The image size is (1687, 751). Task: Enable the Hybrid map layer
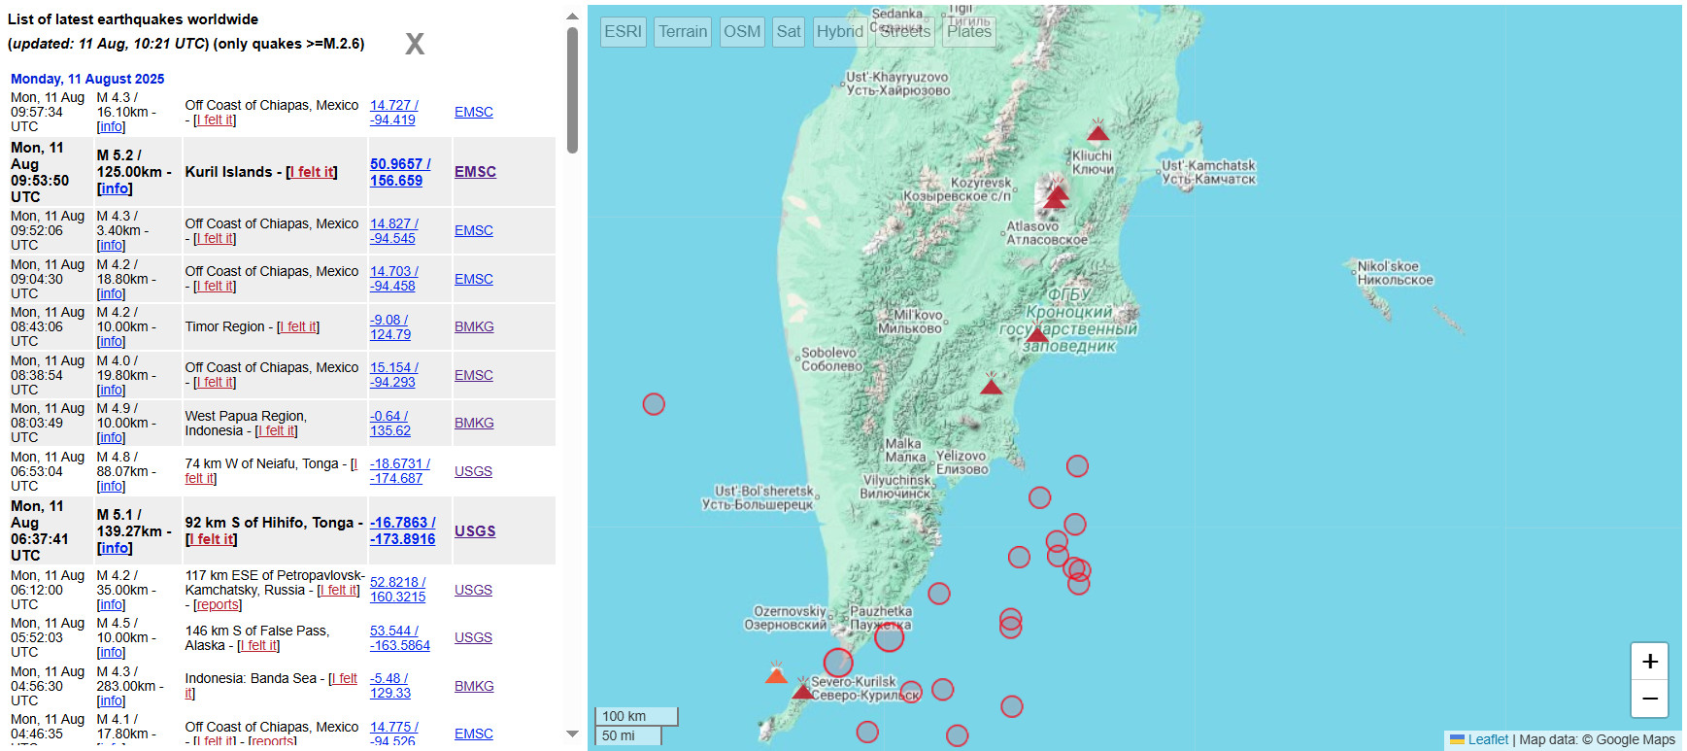point(839,31)
